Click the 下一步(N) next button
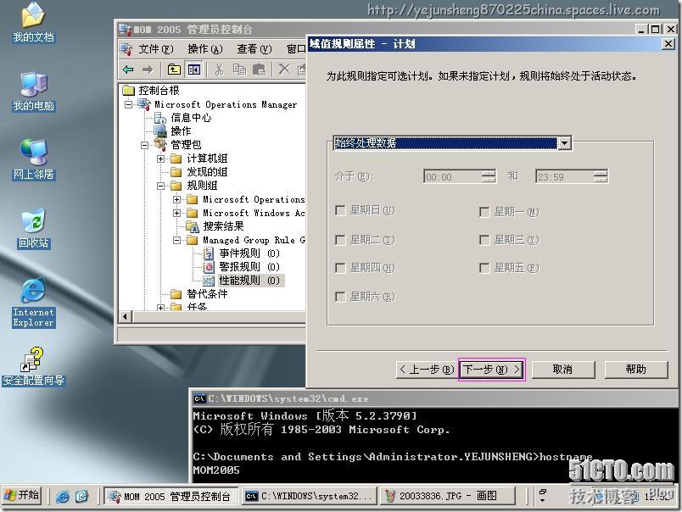 coord(492,370)
